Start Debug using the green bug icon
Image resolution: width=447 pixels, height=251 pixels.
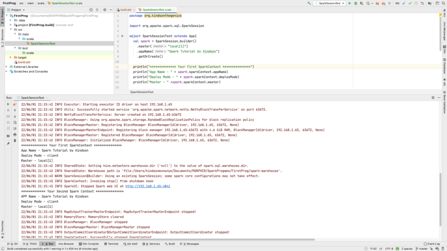356,3
